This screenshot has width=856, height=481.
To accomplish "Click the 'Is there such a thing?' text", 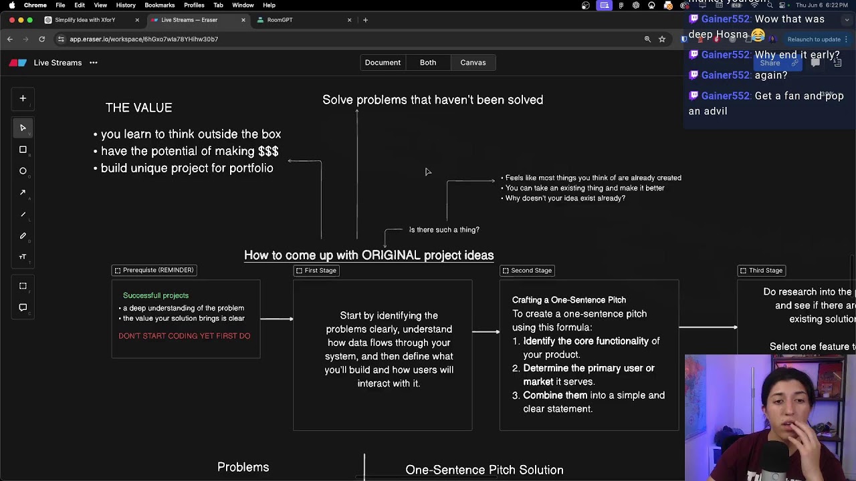I will pos(444,230).
